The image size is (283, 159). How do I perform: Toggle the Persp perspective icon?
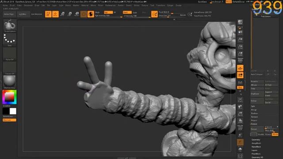tap(240, 61)
